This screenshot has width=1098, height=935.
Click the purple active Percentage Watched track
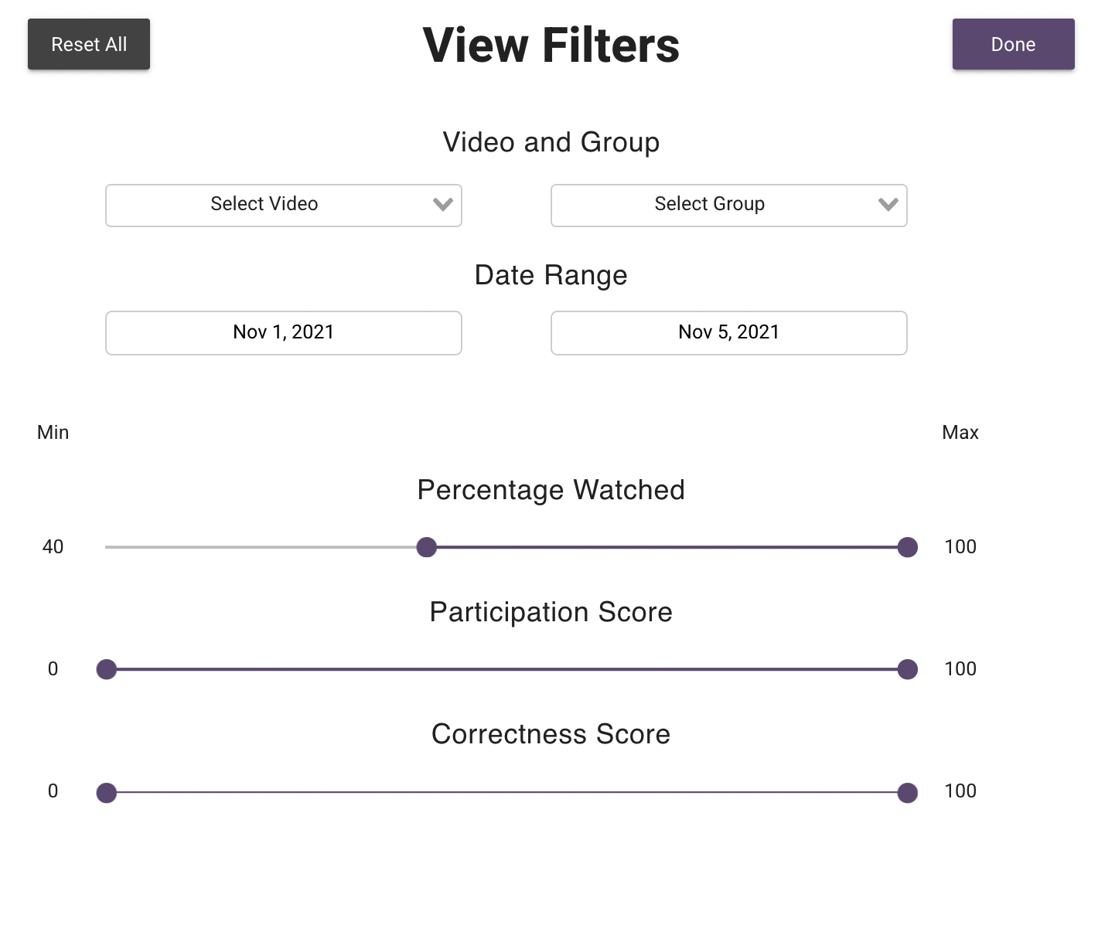point(667,547)
